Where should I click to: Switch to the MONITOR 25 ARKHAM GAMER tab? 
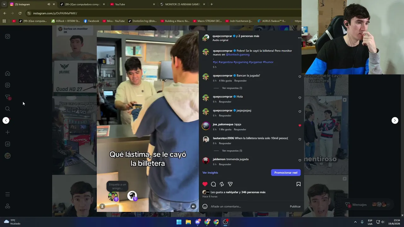coord(182,4)
